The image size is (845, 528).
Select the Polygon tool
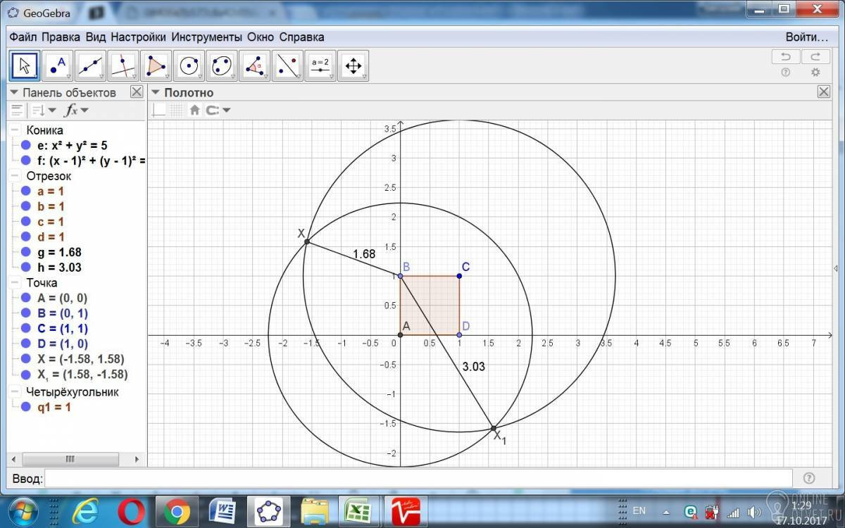pos(156,66)
